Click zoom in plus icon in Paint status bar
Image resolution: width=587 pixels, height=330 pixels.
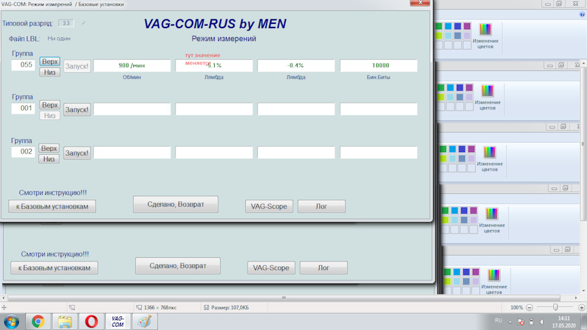click(581, 307)
